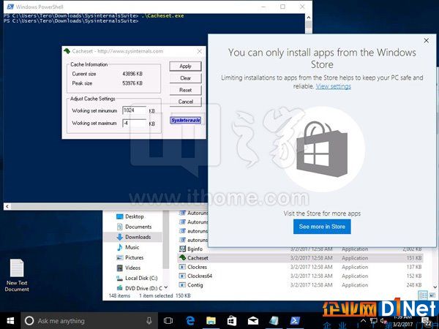Click the Videos icon in sidebar
This screenshot has height=329, width=439.
click(x=119, y=268)
